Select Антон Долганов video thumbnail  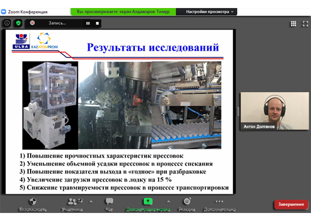pyautogui.click(x=275, y=111)
